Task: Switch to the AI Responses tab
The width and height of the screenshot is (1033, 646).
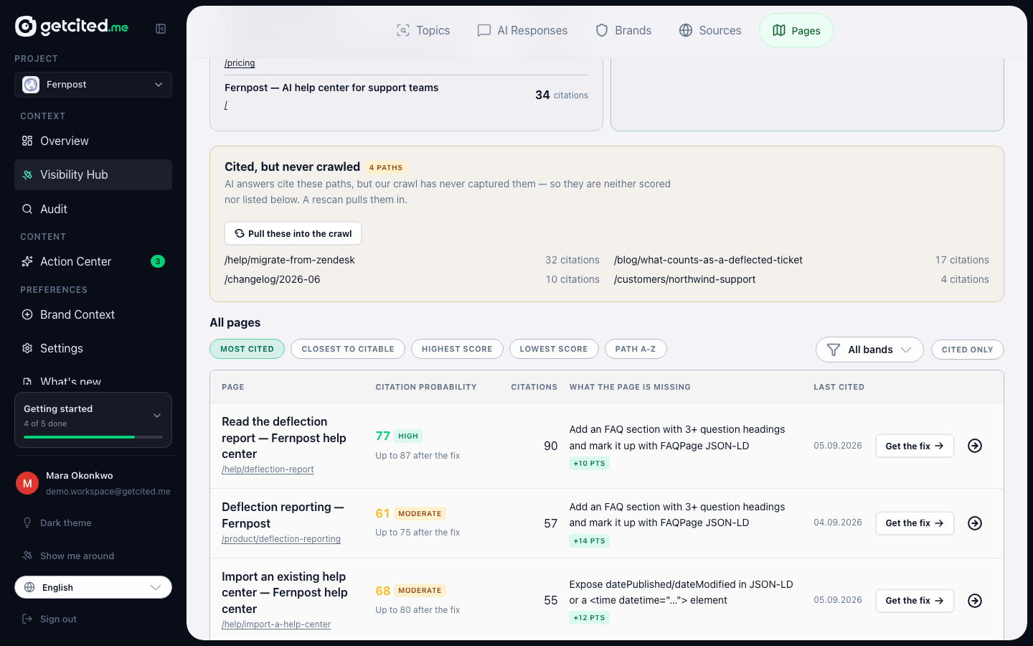Action: click(x=522, y=31)
